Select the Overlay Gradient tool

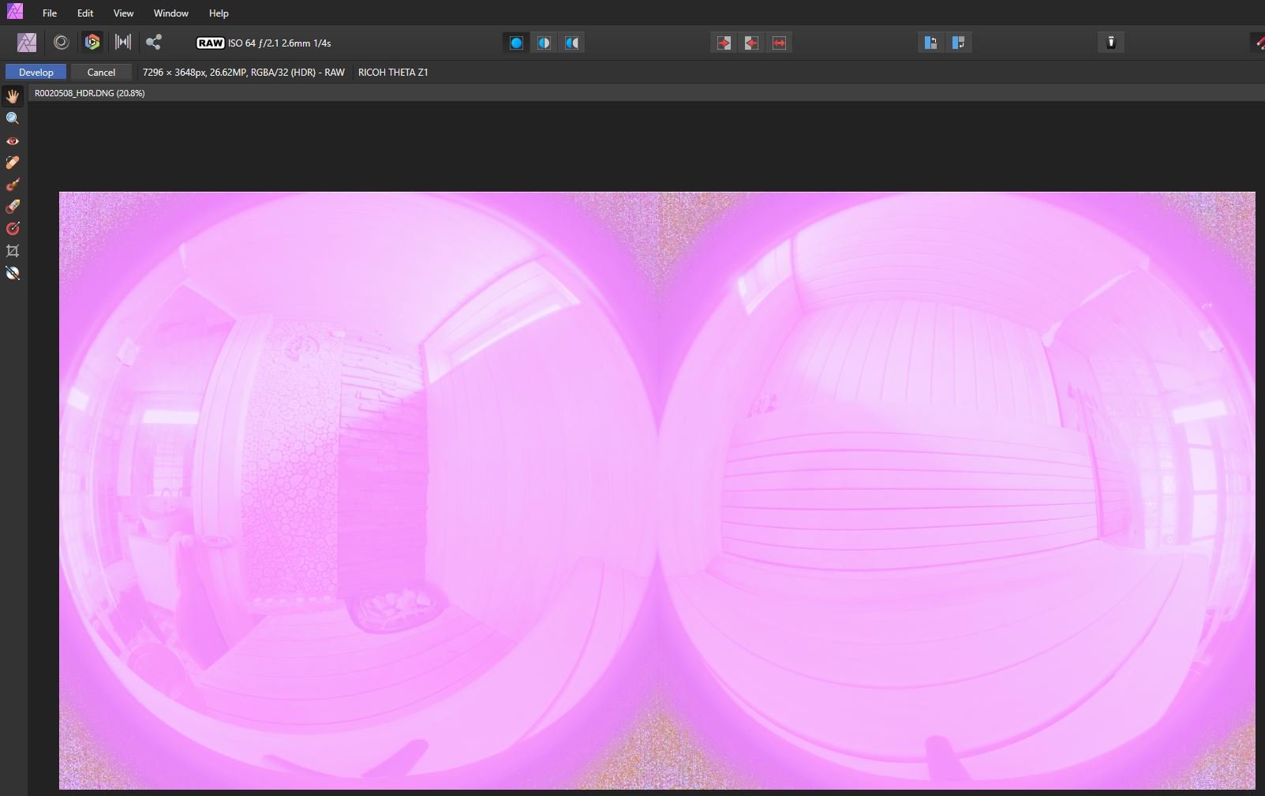click(x=13, y=229)
